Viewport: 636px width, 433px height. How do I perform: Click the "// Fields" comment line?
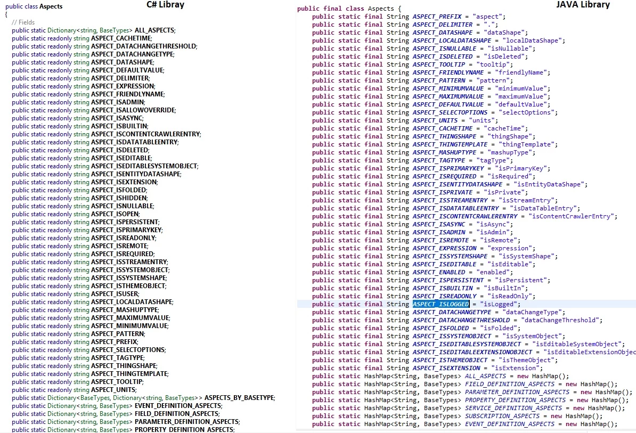click(23, 22)
